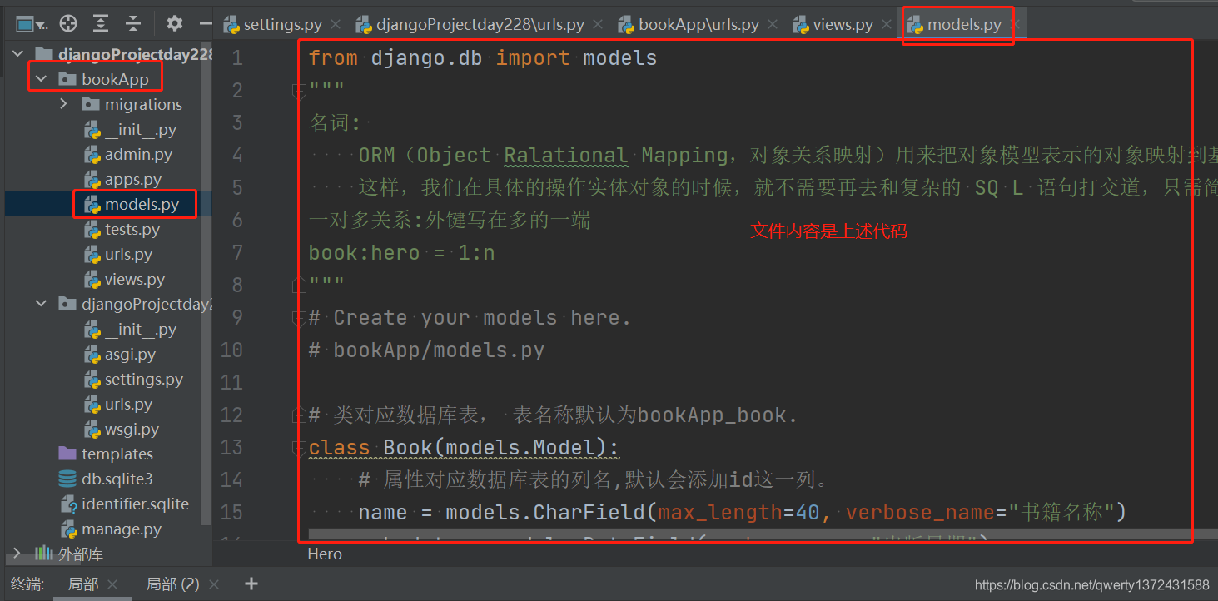The height and width of the screenshot is (601, 1218).
Task: Click the db.sqlite3 database icon
Action: point(68,479)
